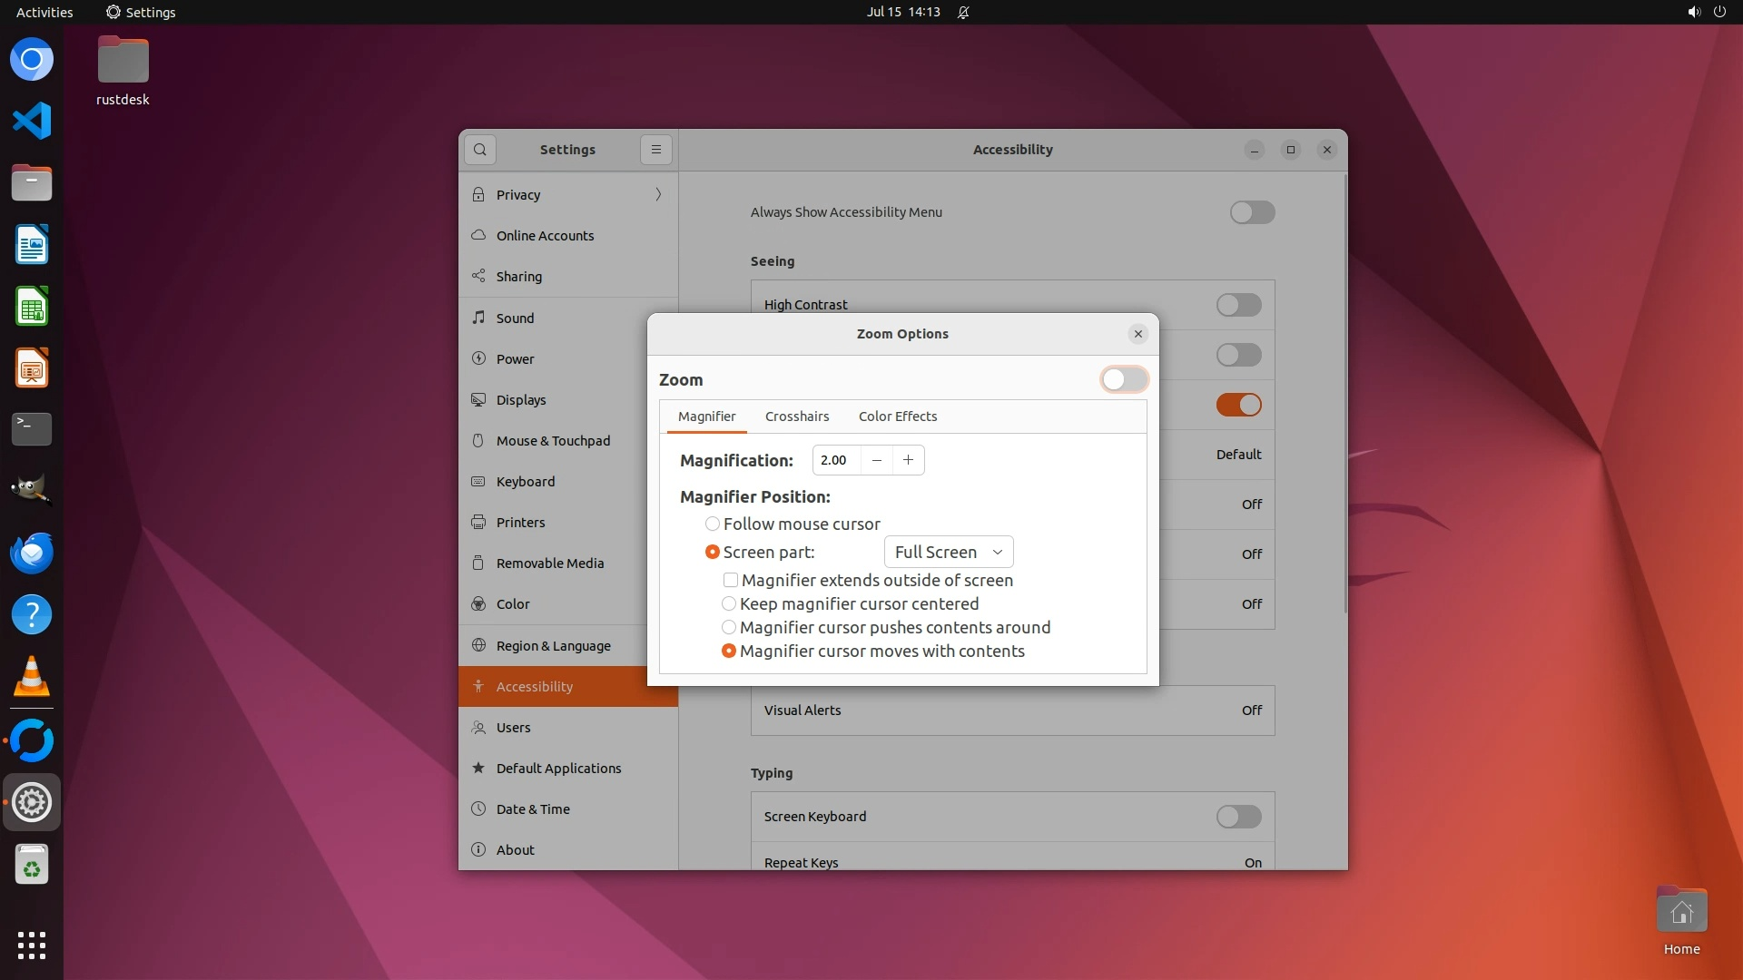
Task: Click the volume icon in top bar
Action: click(x=1693, y=12)
